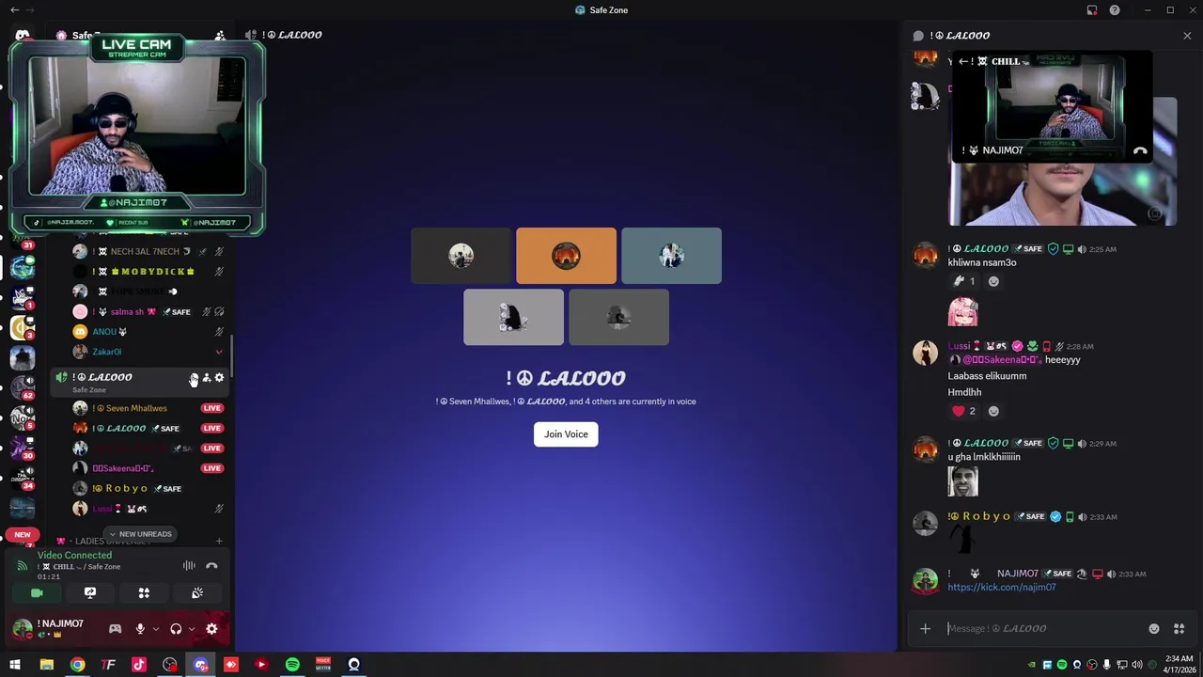The height and width of the screenshot is (677, 1203).
Task: Click LIVE badge next to Seven Mhallwes
Action: coord(212,408)
